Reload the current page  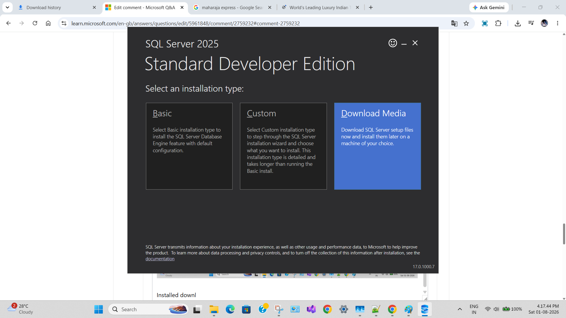click(35, 23)
